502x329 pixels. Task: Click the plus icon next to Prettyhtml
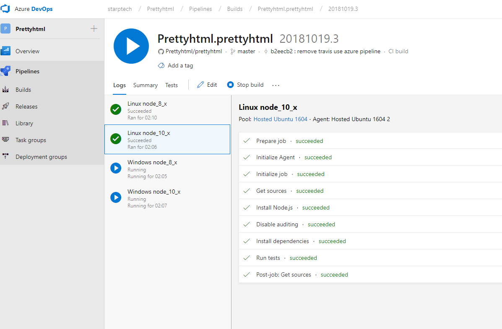[x=94, y=28]
